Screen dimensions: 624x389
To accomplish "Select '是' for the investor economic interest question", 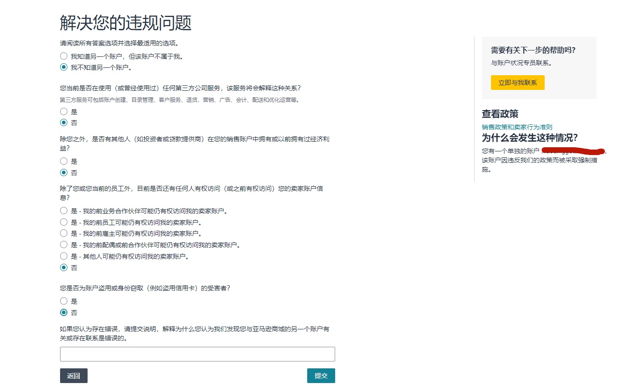I will click(64, 161).
